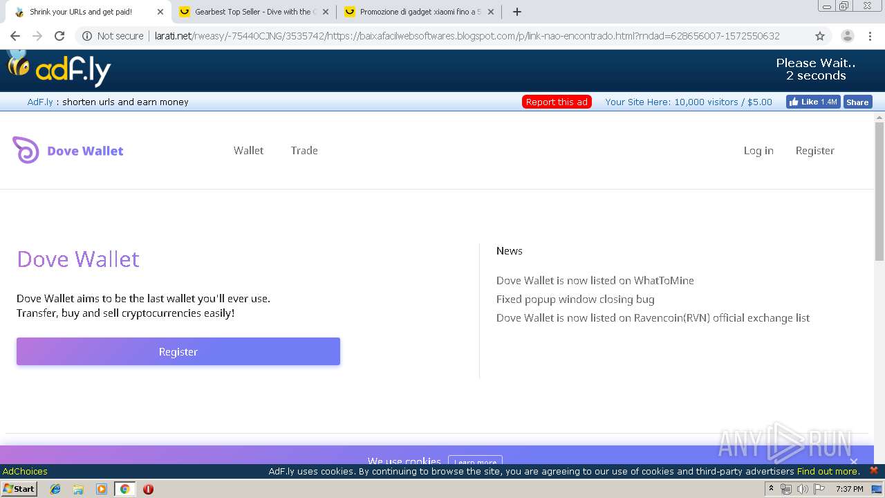Open Your Site Here advertising link

click(689, 102)
